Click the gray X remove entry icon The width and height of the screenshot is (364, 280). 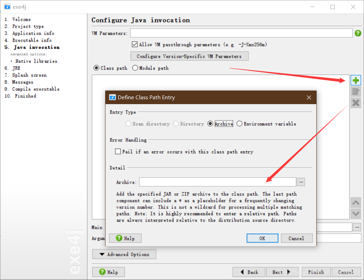356,103
